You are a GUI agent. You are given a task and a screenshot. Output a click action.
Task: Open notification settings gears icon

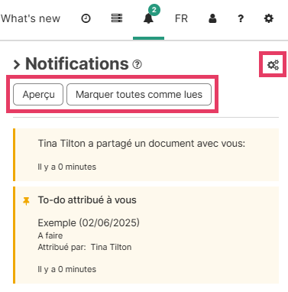tap(273, 65)
